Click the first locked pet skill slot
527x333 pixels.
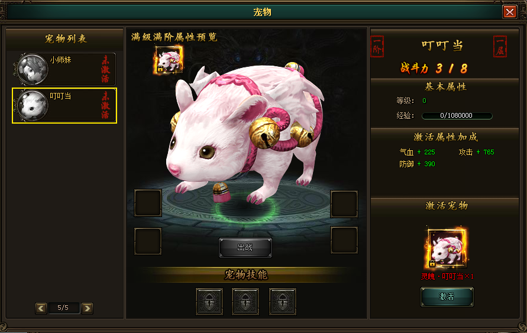click(209, 302)
